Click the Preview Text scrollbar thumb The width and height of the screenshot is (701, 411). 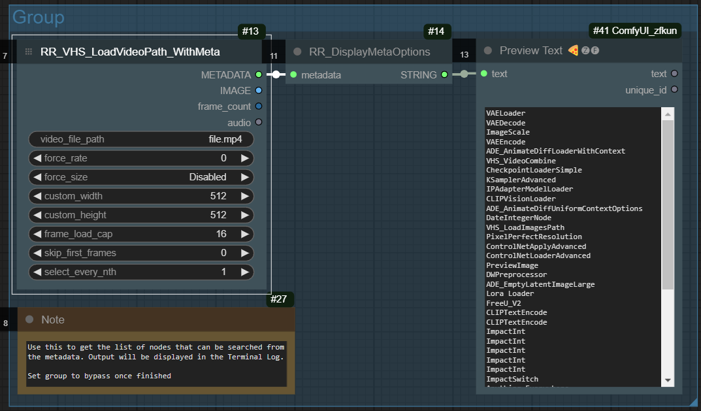click(668, 205)
